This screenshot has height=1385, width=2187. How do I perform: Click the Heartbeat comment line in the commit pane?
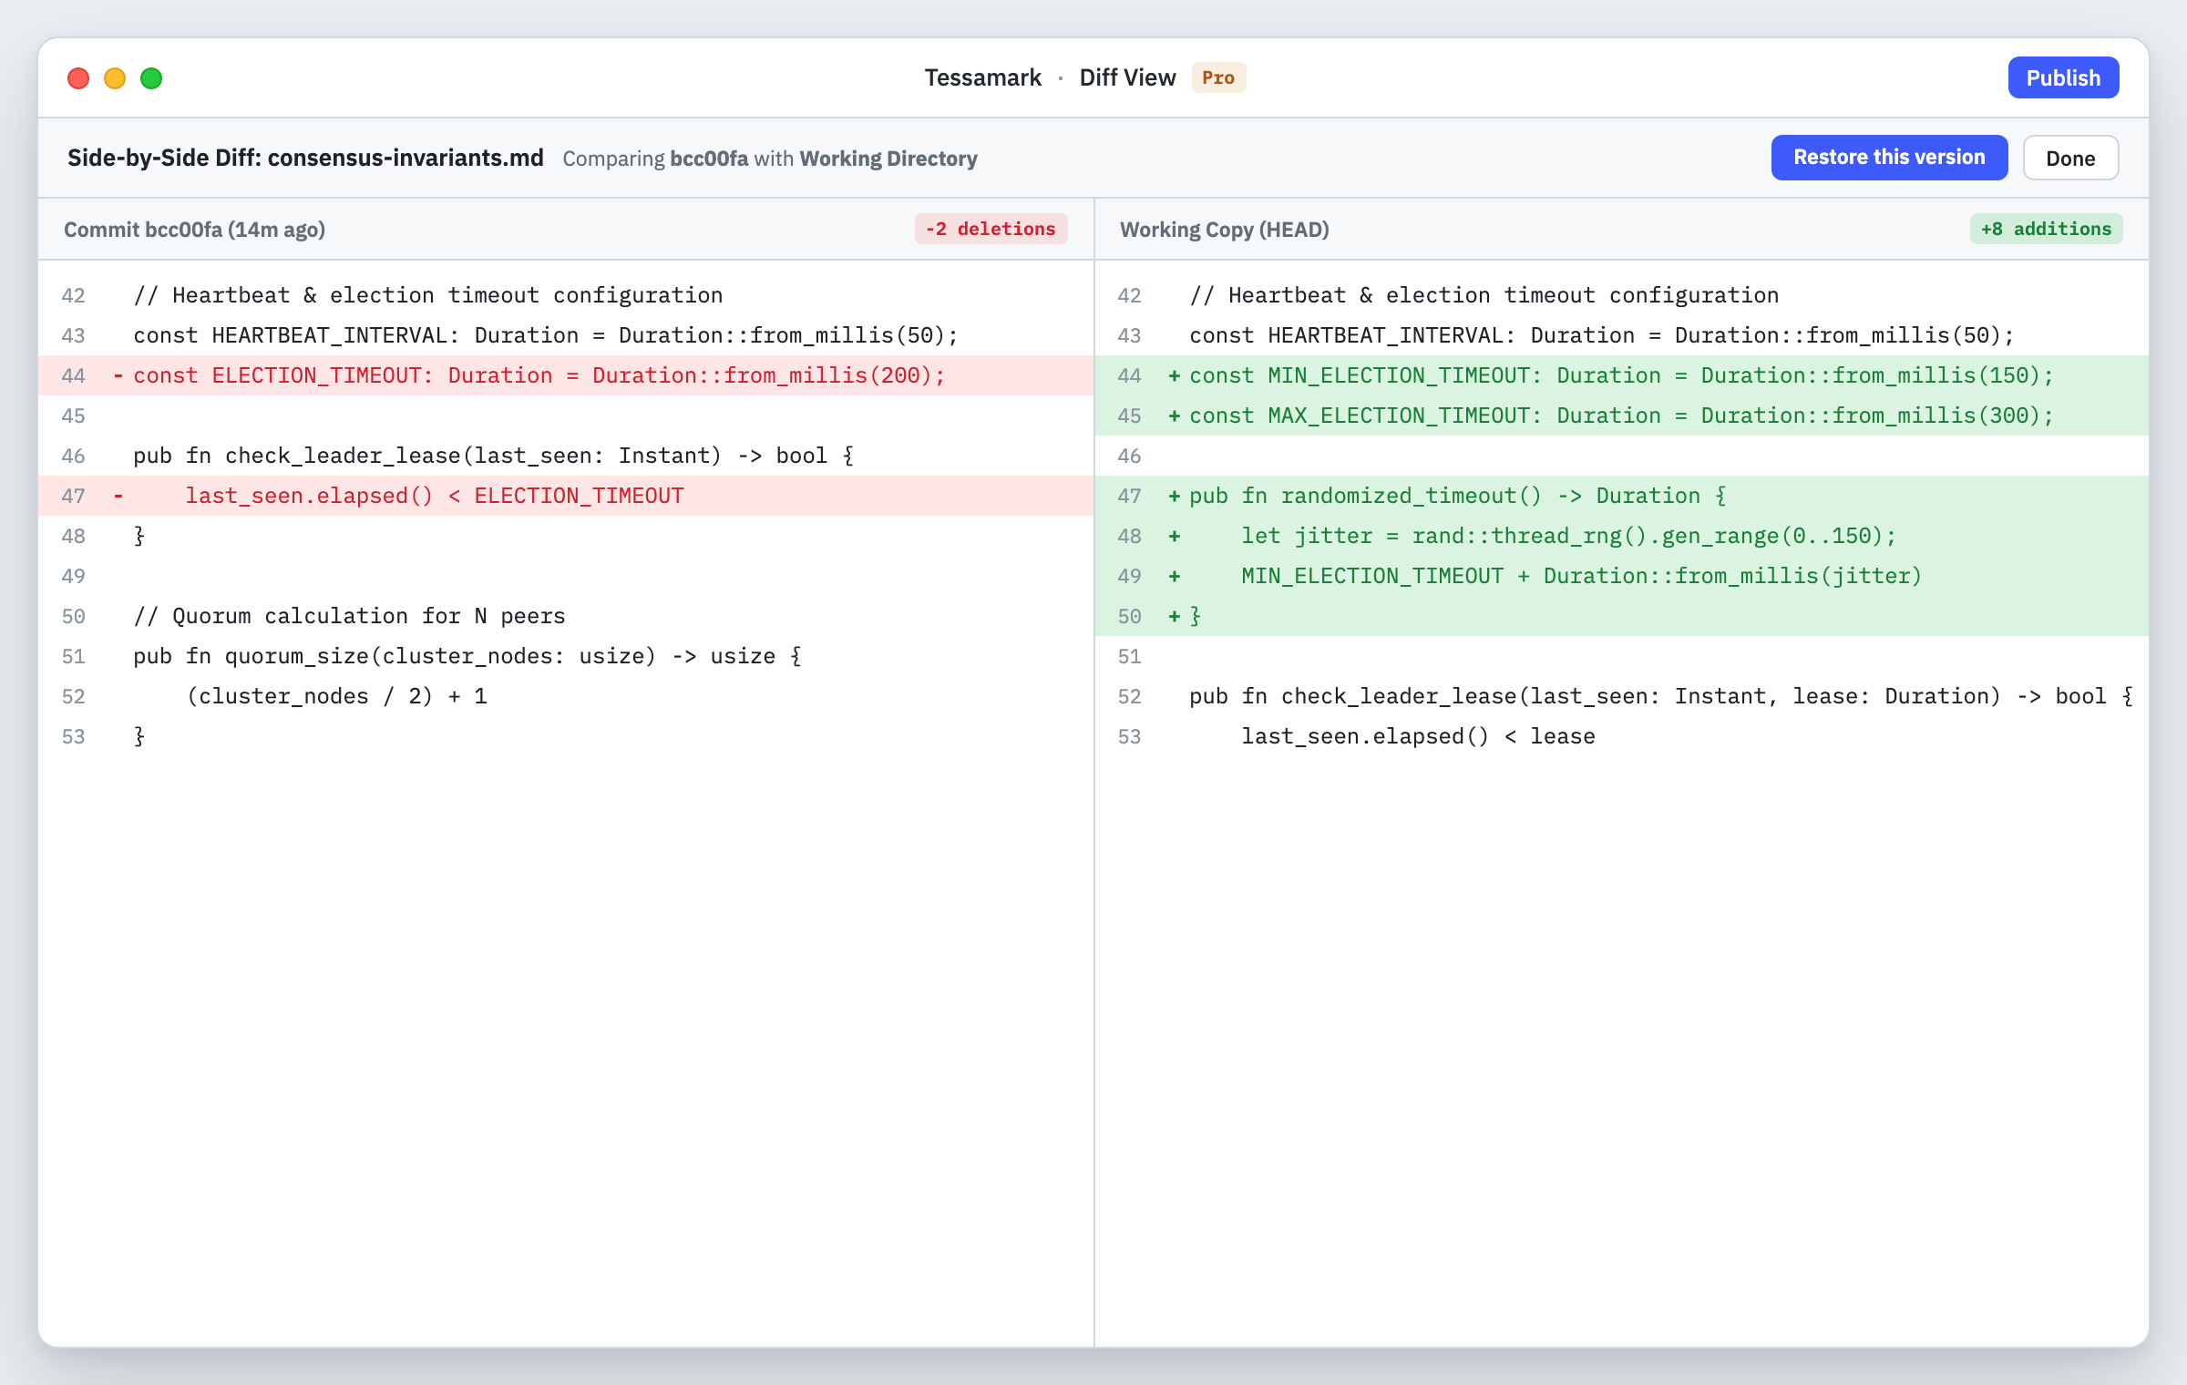566,295
